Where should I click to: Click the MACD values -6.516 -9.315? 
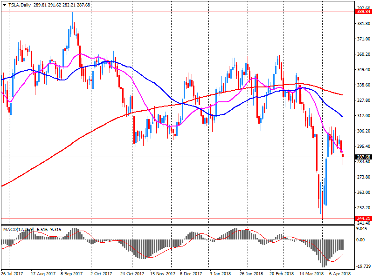48,229
